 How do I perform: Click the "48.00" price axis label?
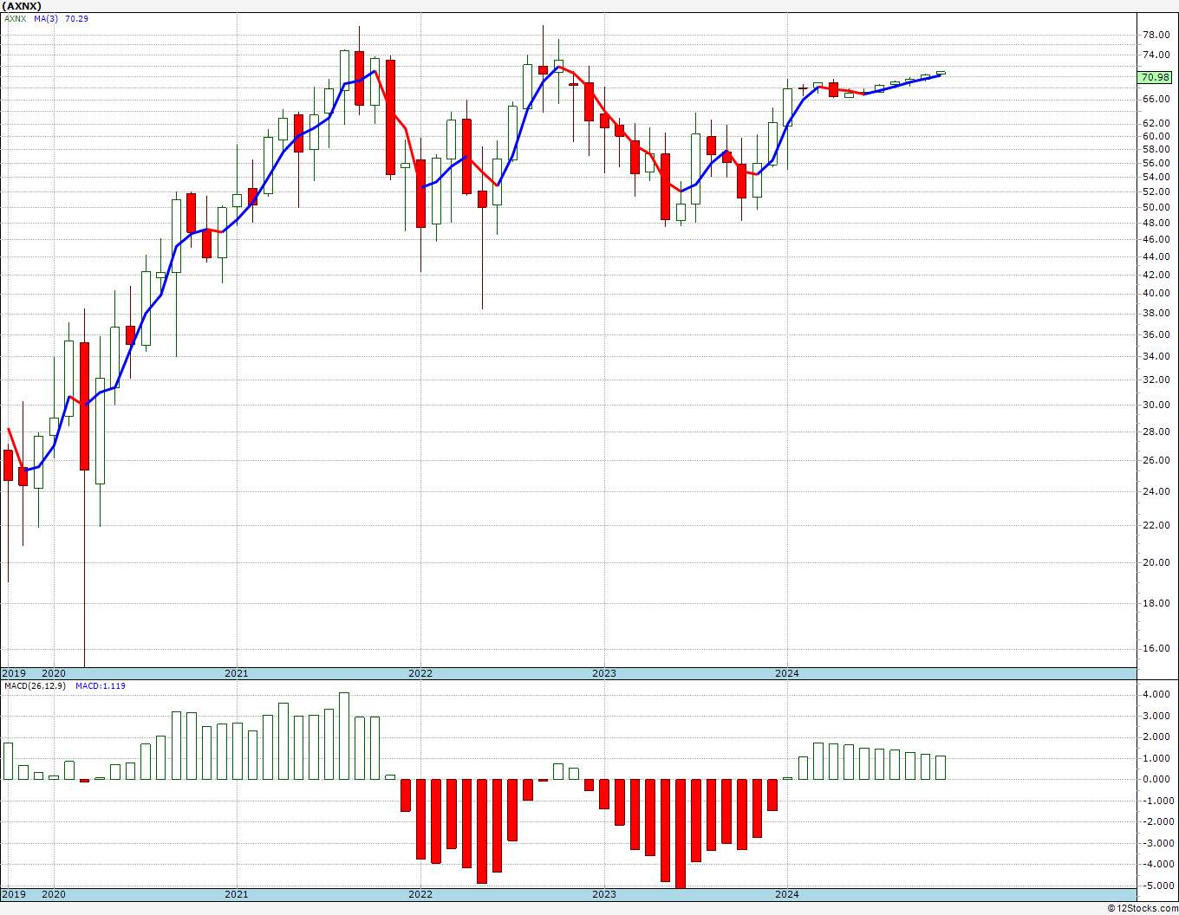coord(1156,223)
